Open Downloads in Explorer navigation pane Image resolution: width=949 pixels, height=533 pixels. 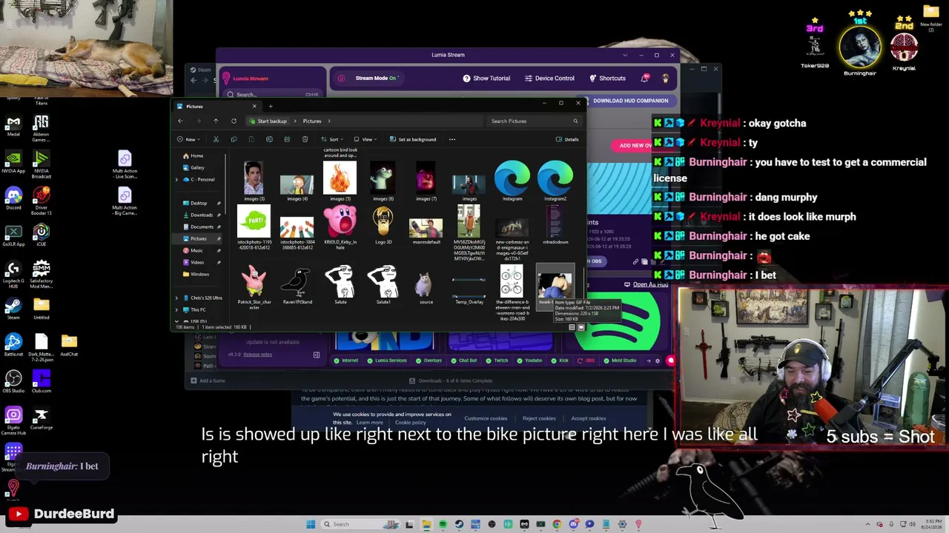[199, 215]
